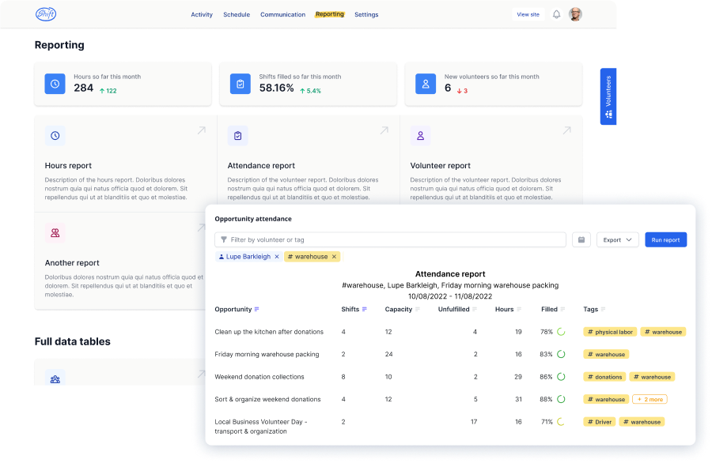Open Hours report arrow icon

201,130
